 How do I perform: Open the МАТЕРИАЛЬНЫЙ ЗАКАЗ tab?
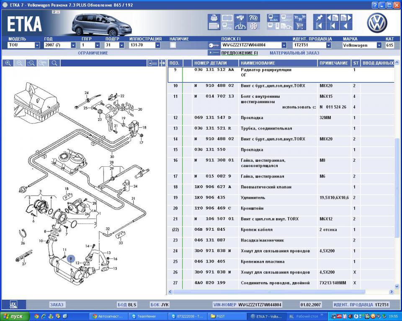(294, 53)
